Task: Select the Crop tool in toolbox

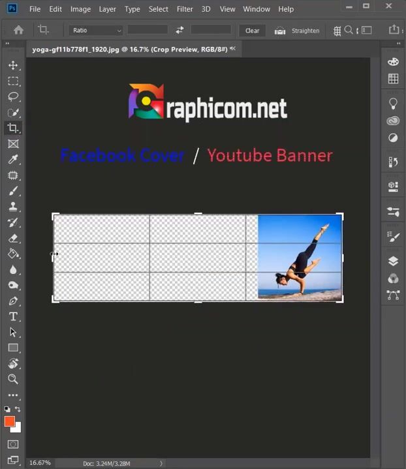Action: coord(13,128)
